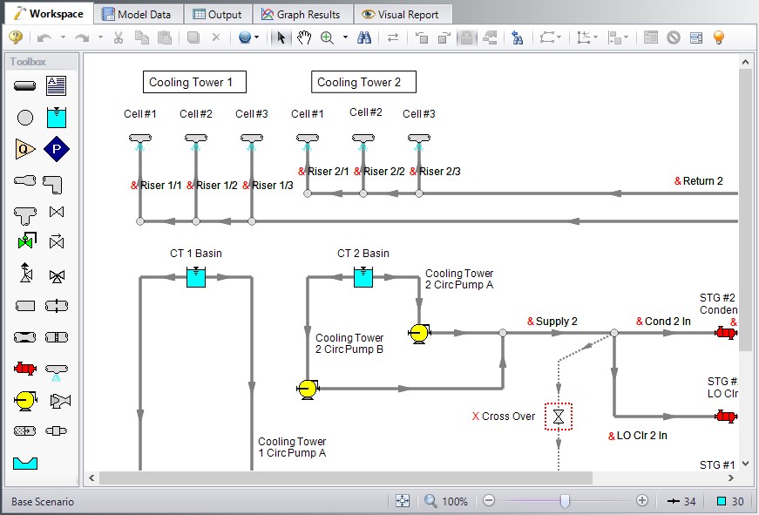This screenshot has height=515, width=759.
Task: Select the Pipe drawing tool in Toolbox
Action: [24, 86]
